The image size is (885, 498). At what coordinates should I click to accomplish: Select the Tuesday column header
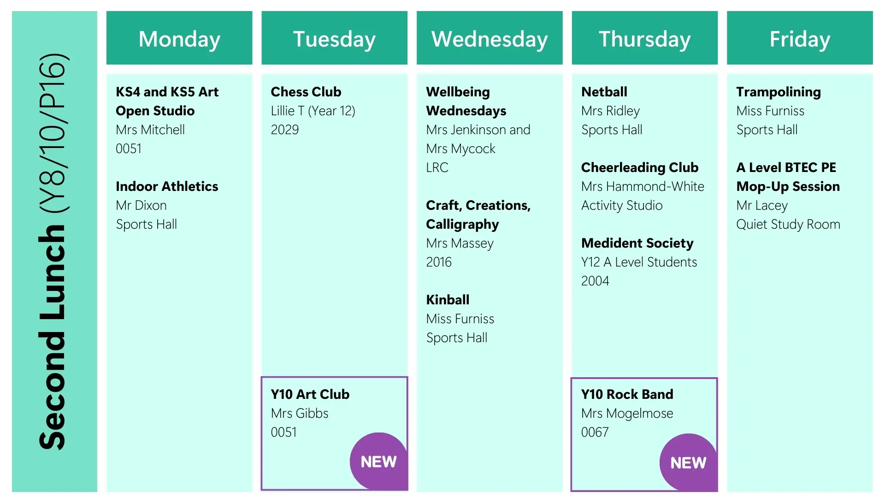[334, 38]
